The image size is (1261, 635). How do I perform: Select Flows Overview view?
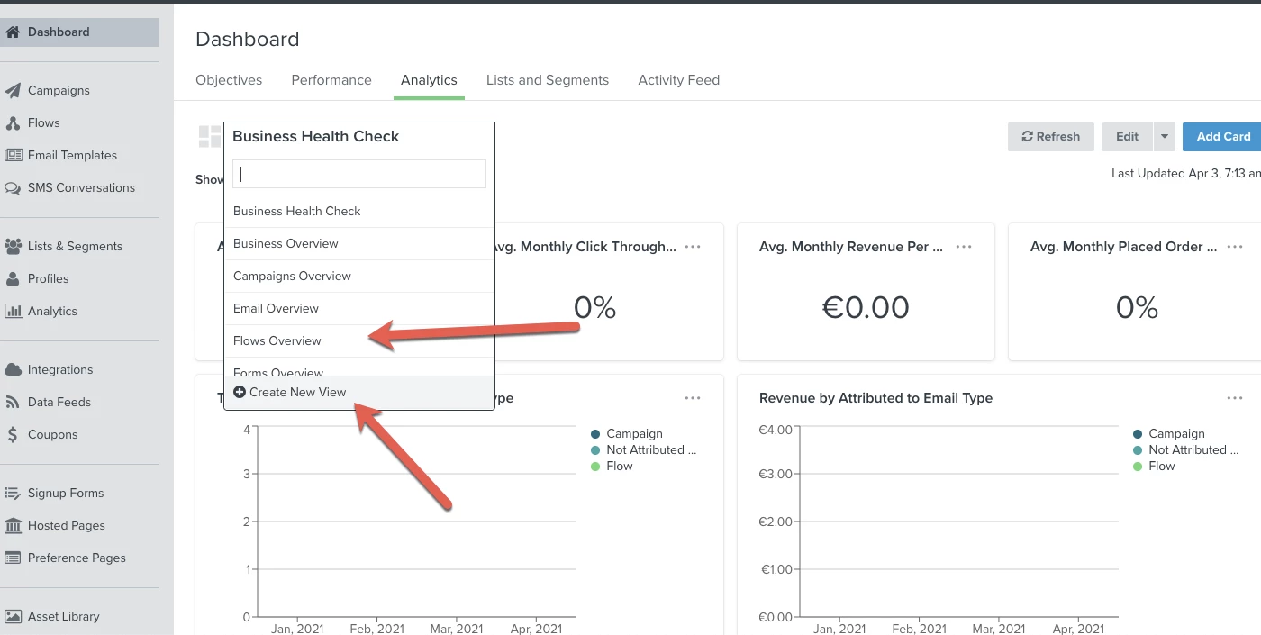pyautogui.click(x=359, y=340)
